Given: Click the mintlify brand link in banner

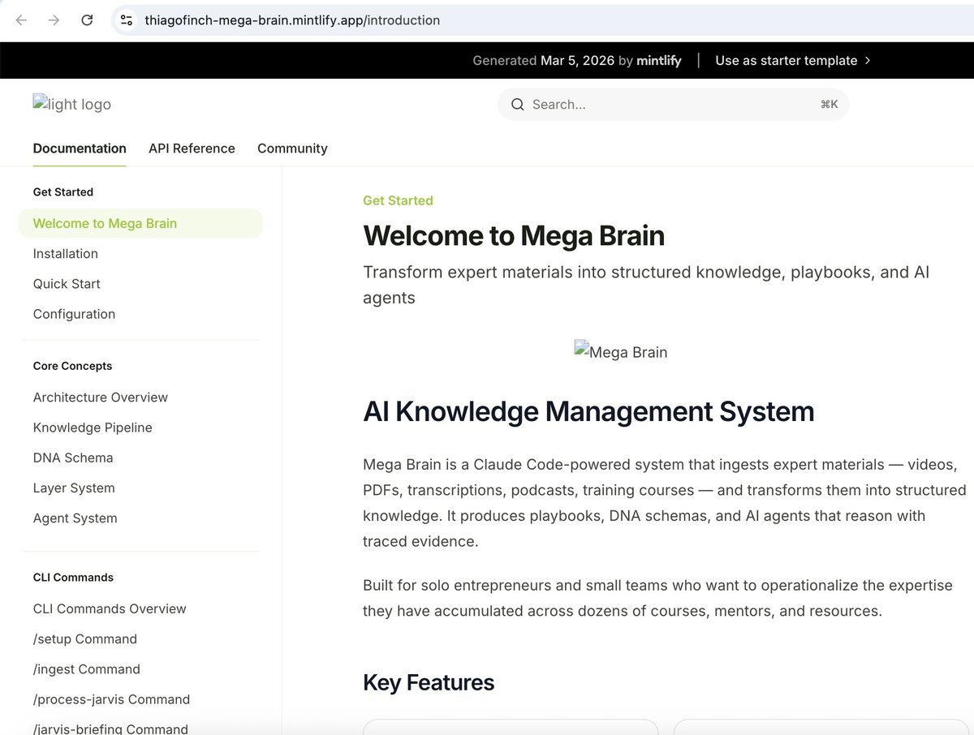Looking at the screenshot, I should click(x=658, y=61).
